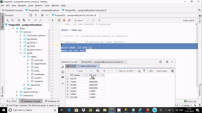Click the search magnifier in the top right
The height and width of the screenshot is (113, 202).
pyautogui.click(x=199, y=10)
